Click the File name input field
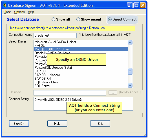 [70, 93]
